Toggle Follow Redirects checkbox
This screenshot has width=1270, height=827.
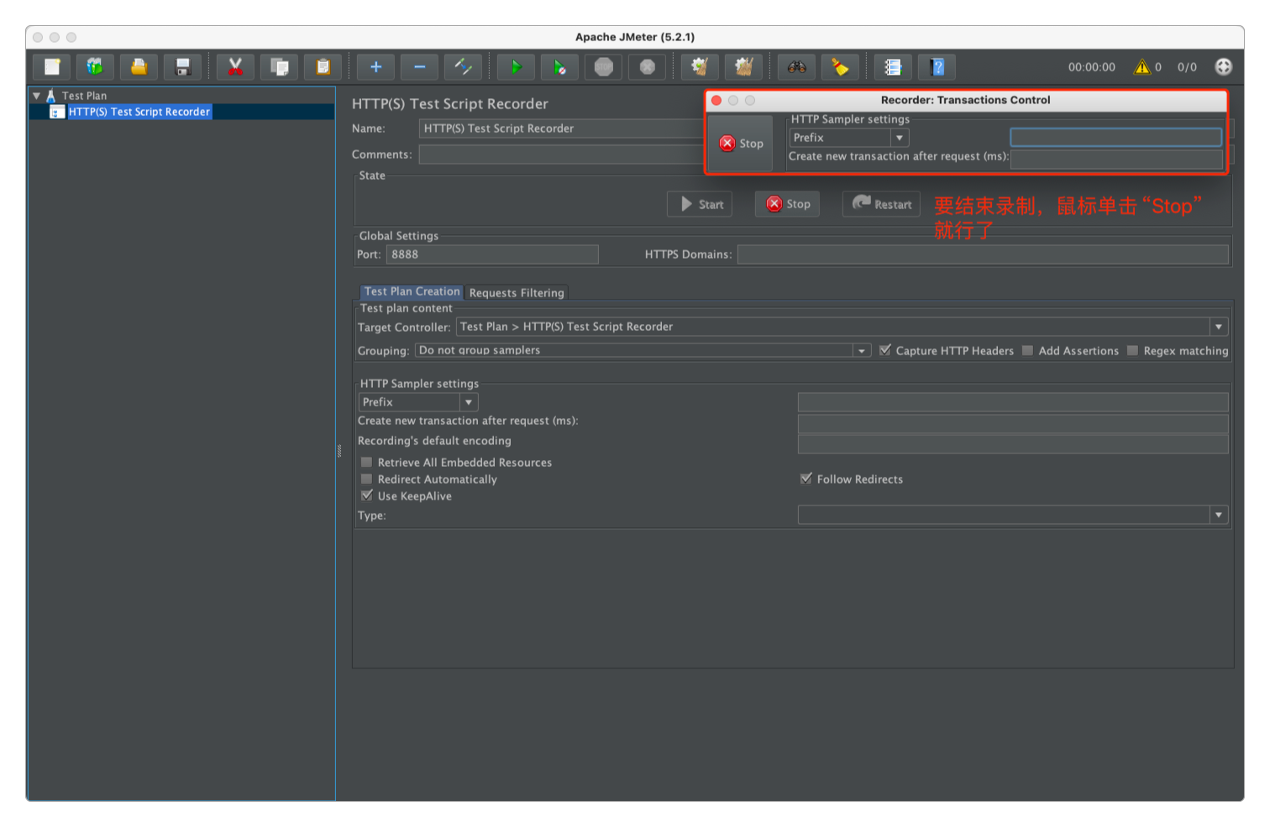pyautogui.click(x=806, y=479)
